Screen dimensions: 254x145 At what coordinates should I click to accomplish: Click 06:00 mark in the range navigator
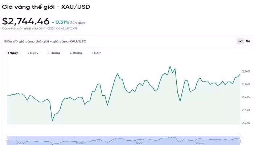pyautogui.click(x=21, y=143)
